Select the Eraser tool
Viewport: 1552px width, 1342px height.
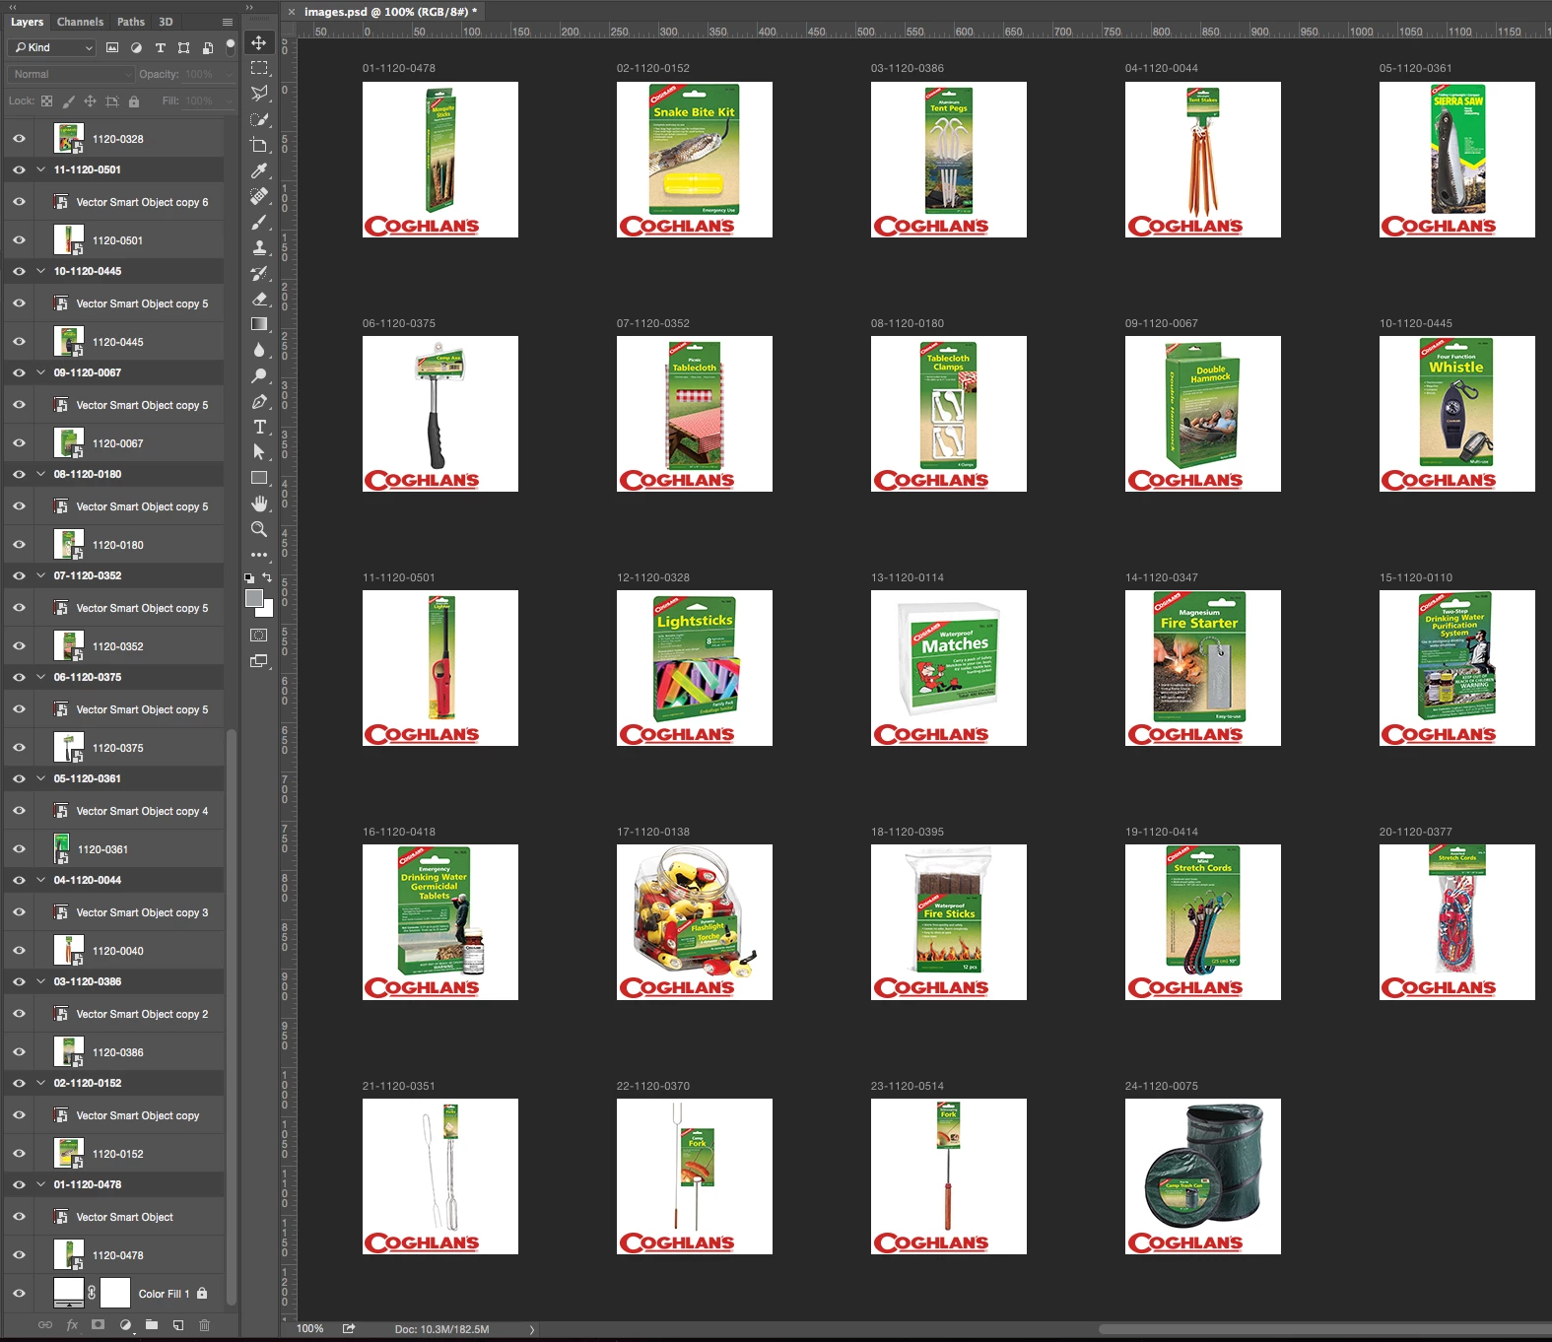pyautogui.click(x=259, y=299)
